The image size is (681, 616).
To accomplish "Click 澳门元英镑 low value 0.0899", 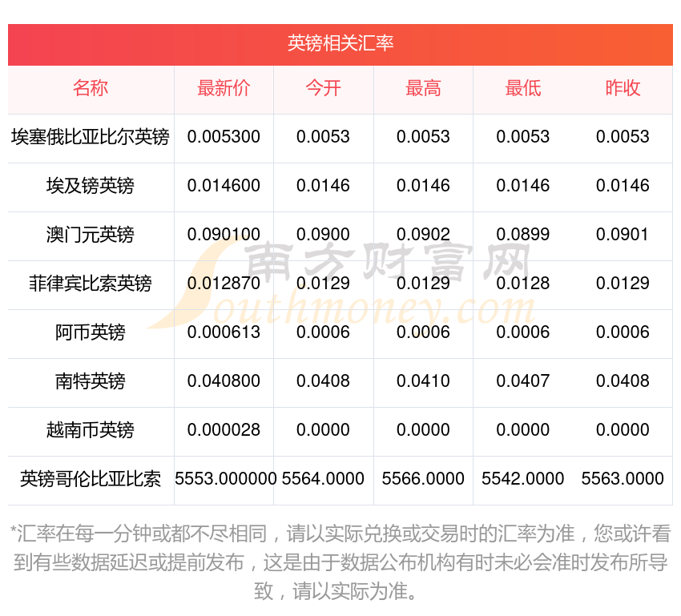I will 523,235.
